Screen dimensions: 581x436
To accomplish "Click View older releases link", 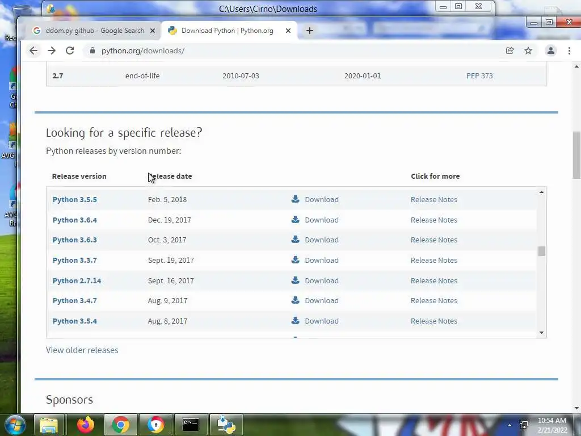I will [x=82, y=350].
